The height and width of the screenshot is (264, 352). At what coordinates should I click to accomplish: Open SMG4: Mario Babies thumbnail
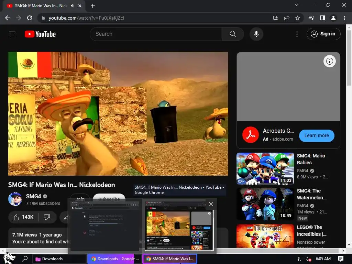[x=265, y=168]
